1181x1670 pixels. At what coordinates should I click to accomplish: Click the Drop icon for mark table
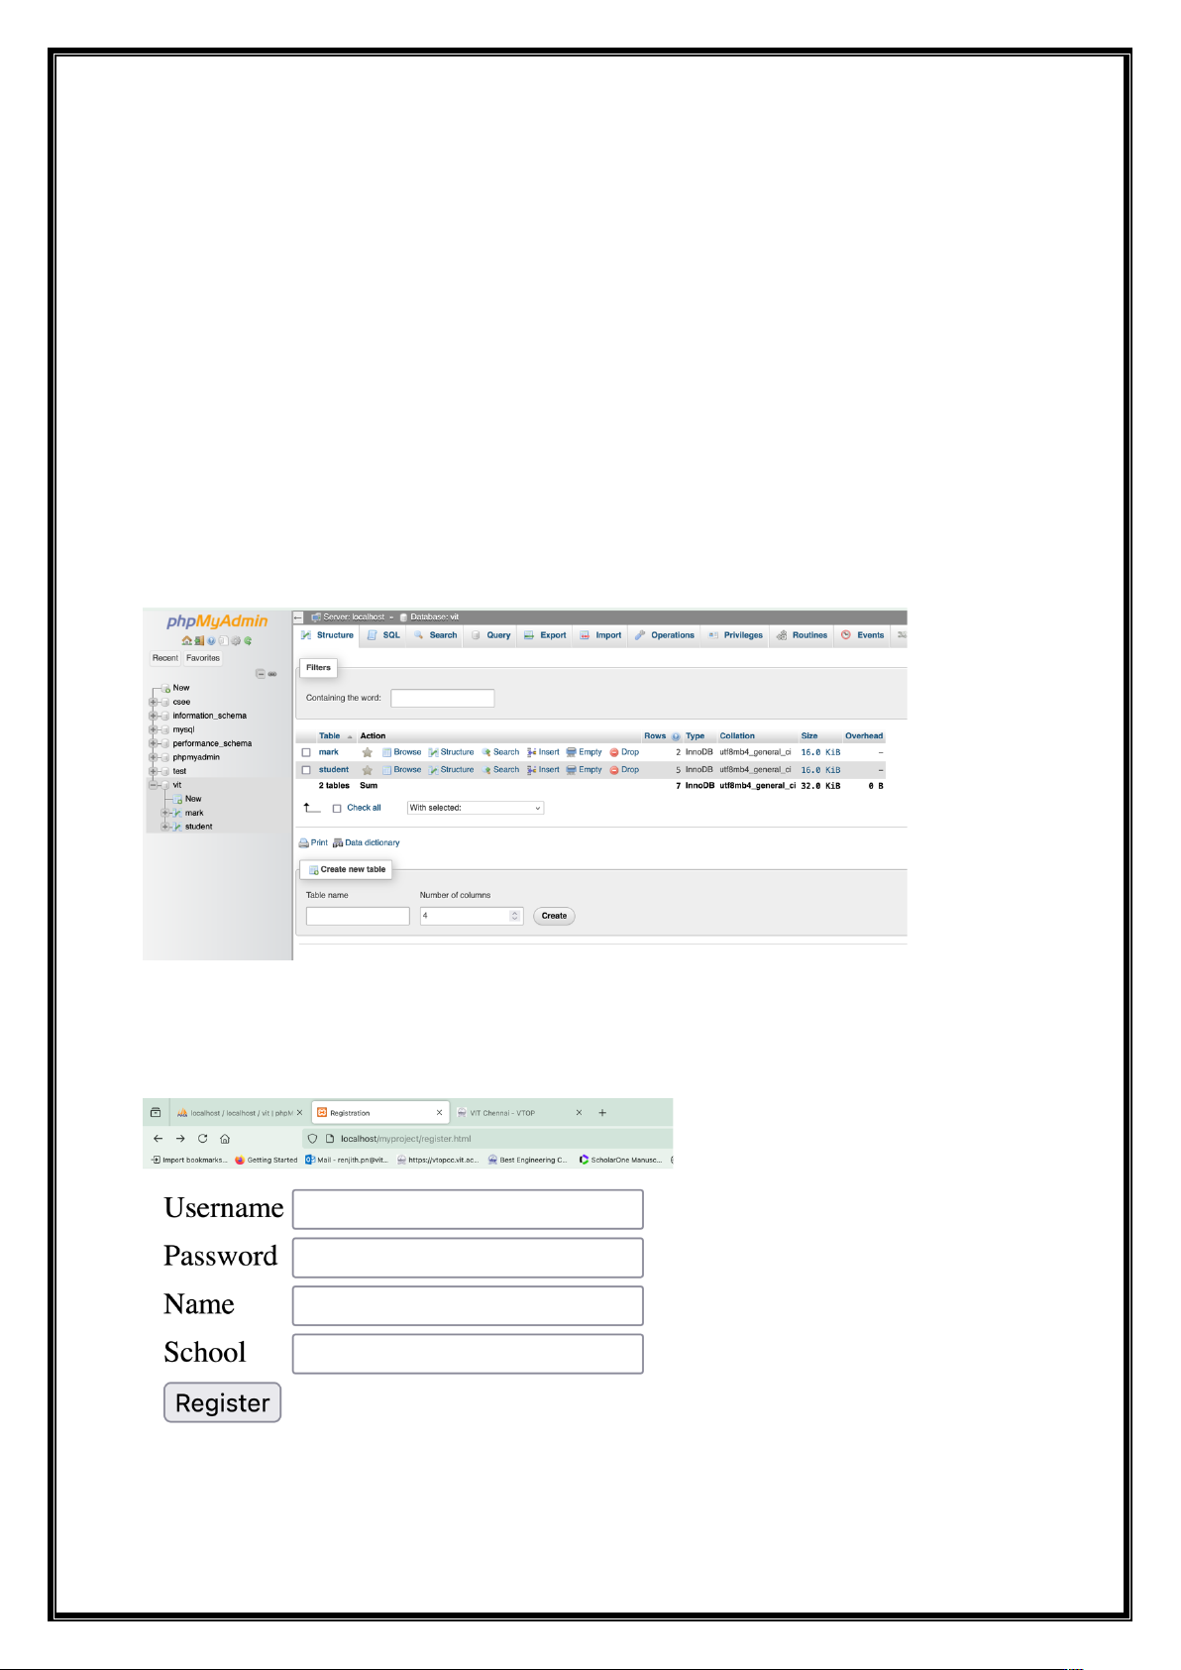614,752
